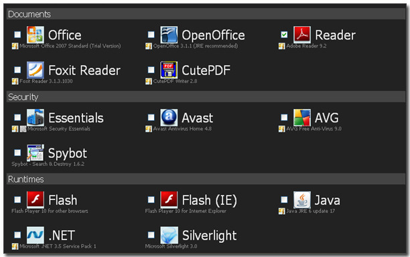The width and height of the screenshot is (410, 257).
Task: Click the Avast blue ball icon
Action: tap(169, 118)
